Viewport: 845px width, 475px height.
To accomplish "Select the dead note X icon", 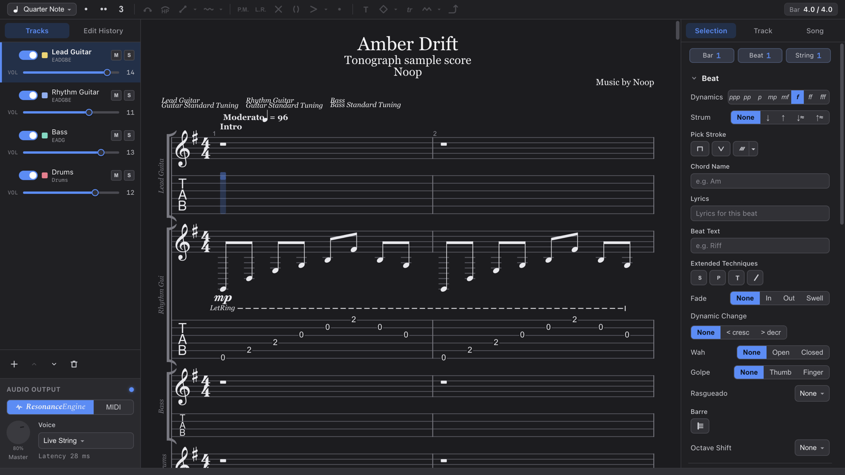I will (x=278, y=9).
